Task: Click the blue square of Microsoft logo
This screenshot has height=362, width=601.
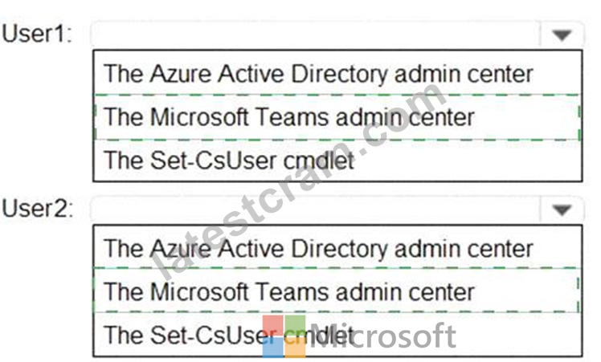Action: (x=273, y=348)
